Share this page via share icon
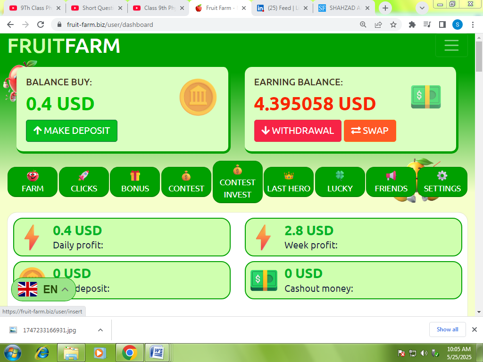Viewport: 483px width, 362px height. [378, 25]
